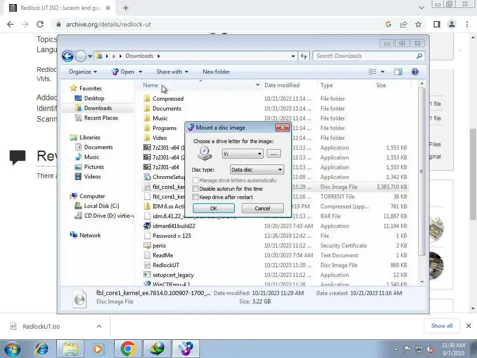Open the Share with menu
Screen dimensions: 477x358
172,72
